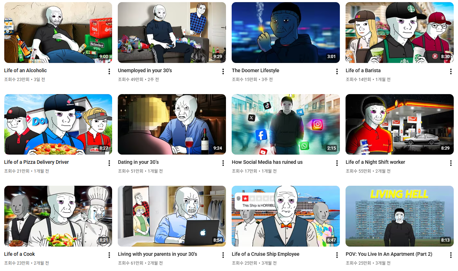Open the Dating in your 30's thumbnail
This screenshot has width=458, height=271.
point(172,124)
